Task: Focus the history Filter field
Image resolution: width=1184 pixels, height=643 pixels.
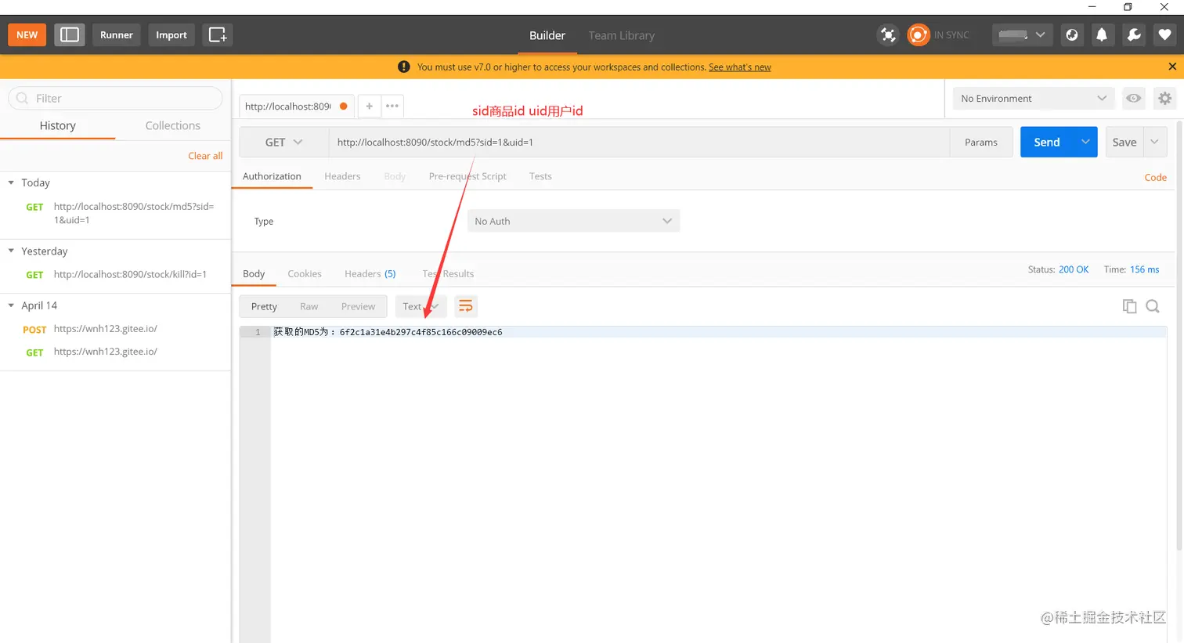Action: 115,98
